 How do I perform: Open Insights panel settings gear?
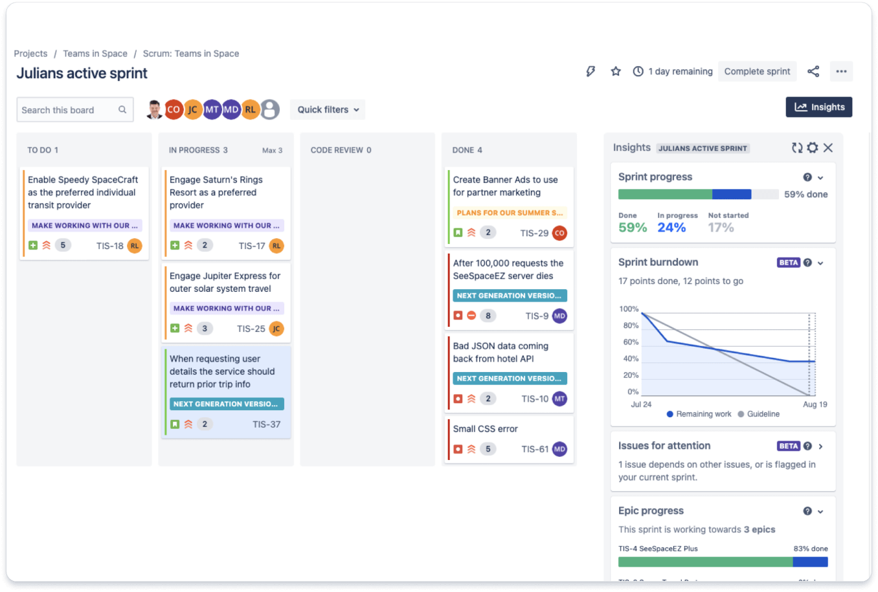pos(813,148)
